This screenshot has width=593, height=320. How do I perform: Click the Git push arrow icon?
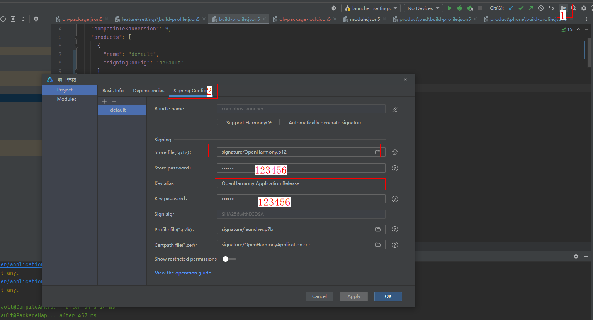pyautogui.click(x=531, y=8)
